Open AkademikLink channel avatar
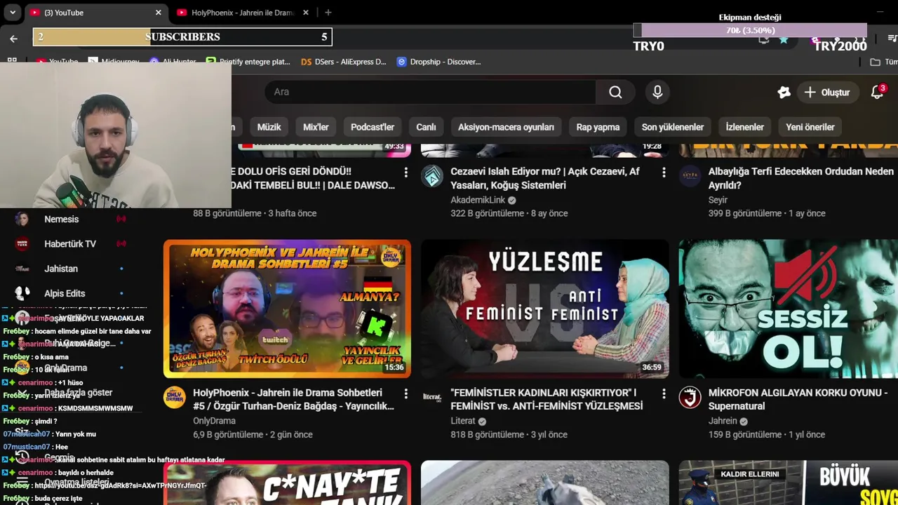Image resolution: width=898 pixels, height=505 pixels. (x=432, y=176)
